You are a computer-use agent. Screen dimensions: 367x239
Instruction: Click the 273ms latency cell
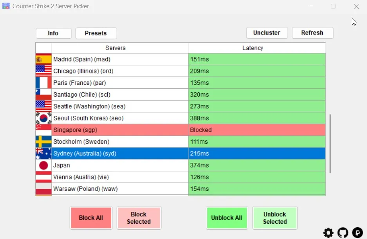pyautogui.click(x=257, y=106)
